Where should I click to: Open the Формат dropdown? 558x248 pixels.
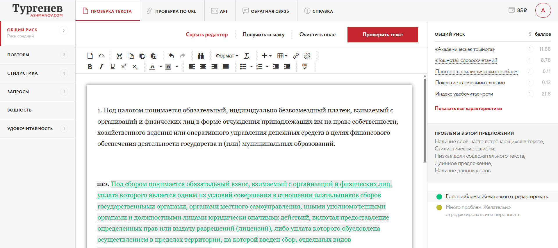tap(227, 56)
